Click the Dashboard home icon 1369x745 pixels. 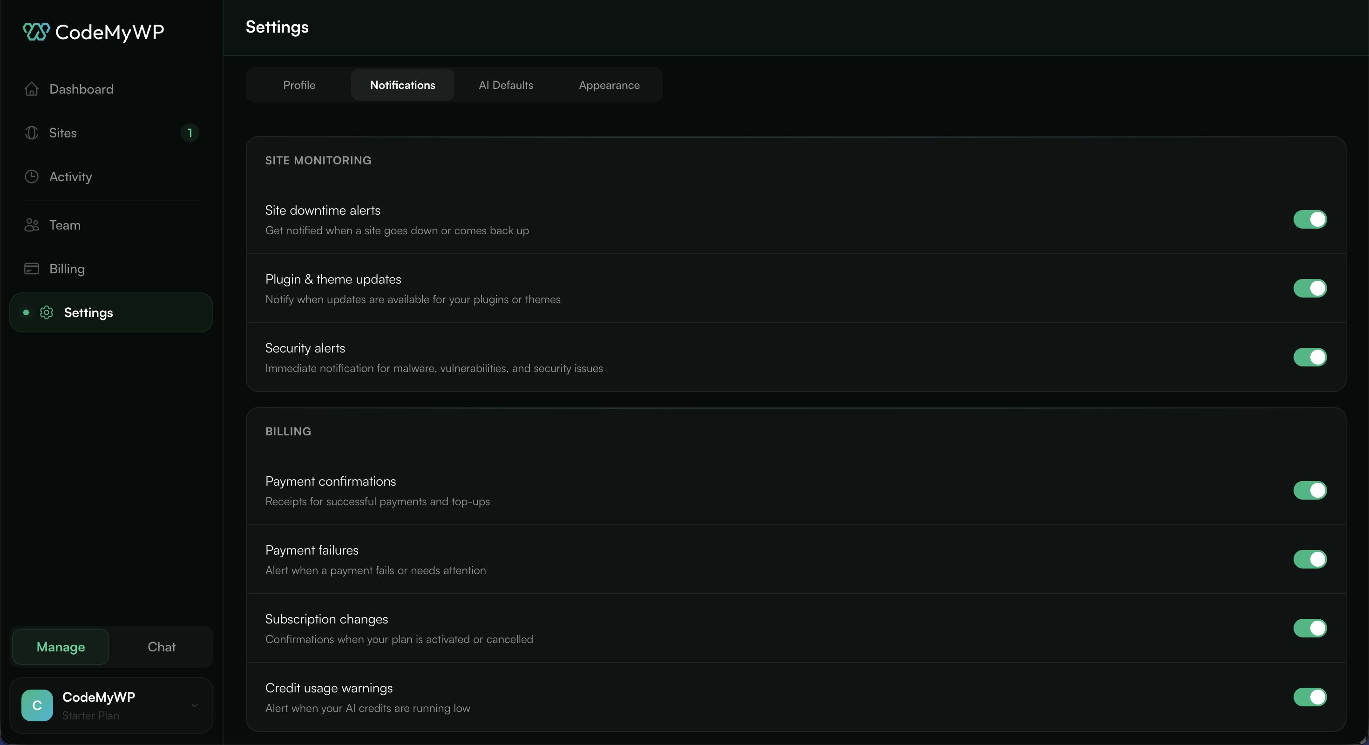pyautogui.click(x=31, y=89)
